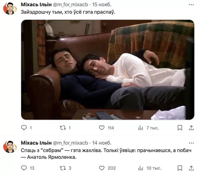Open Міхась Ільін profile name on second tweet
197x174 pixels.
[36, 143]
